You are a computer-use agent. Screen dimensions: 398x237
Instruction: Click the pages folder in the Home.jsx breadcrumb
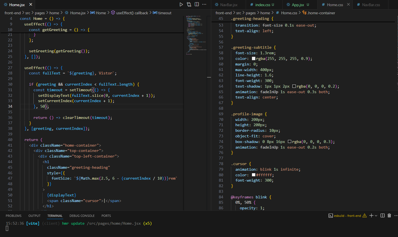click(x=40, y=13)
